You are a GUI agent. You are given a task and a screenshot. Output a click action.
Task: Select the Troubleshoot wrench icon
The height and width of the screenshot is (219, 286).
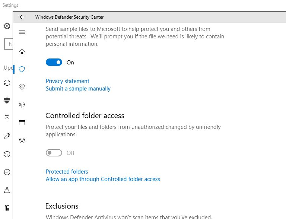pos(7,136)
